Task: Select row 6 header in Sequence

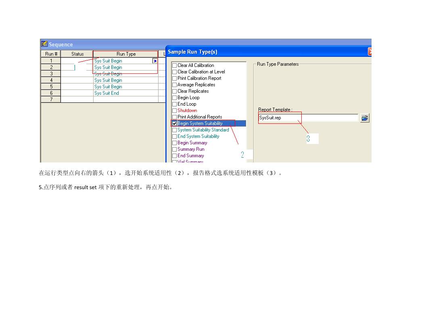Action: [51, 93]
